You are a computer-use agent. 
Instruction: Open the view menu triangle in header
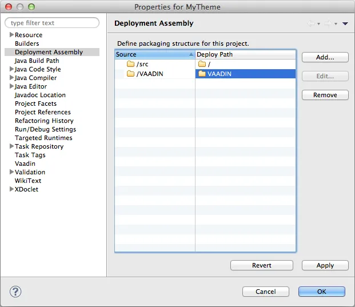click(345, 23)
